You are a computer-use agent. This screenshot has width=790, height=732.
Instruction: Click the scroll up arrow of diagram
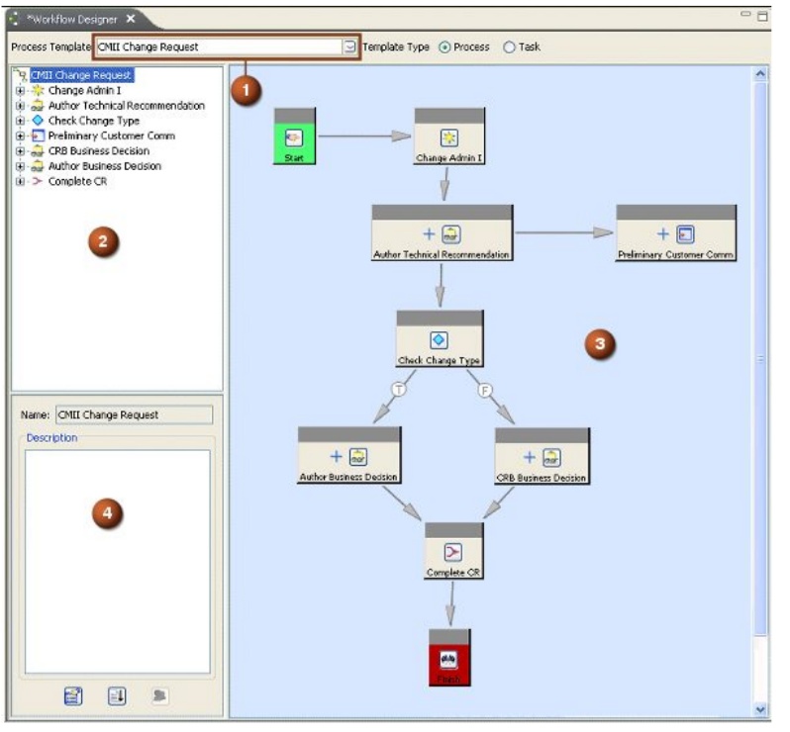coord(760,74)
